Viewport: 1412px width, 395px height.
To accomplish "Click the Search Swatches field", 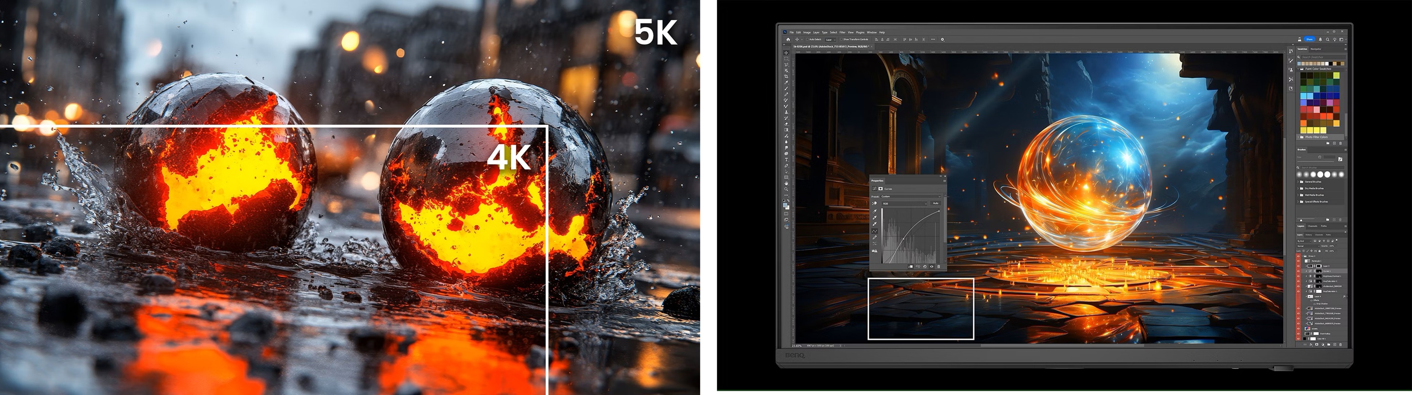I will (x=1324, y=58).
